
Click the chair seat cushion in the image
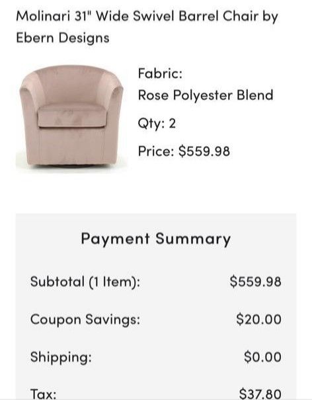click(71, 116)
